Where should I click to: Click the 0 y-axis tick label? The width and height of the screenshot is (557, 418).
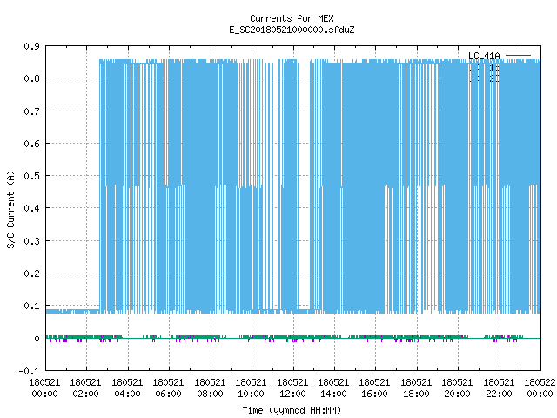point(37,339)
